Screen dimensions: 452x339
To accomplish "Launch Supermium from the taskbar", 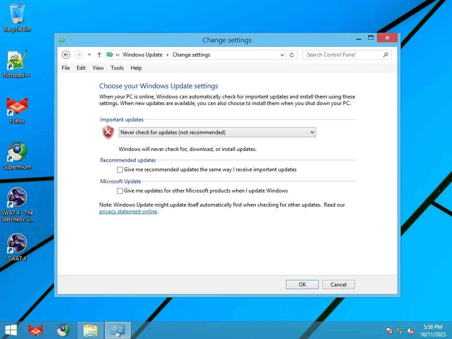I will coord(63,330).
